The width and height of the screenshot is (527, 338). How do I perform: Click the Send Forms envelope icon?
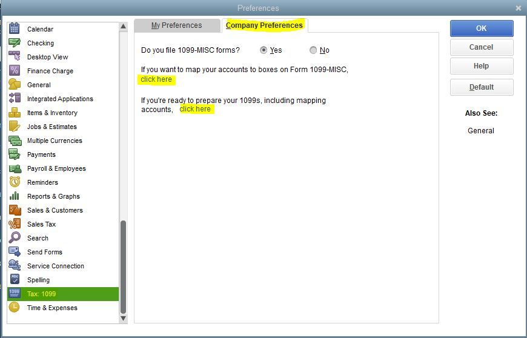(x=15, y=251)
